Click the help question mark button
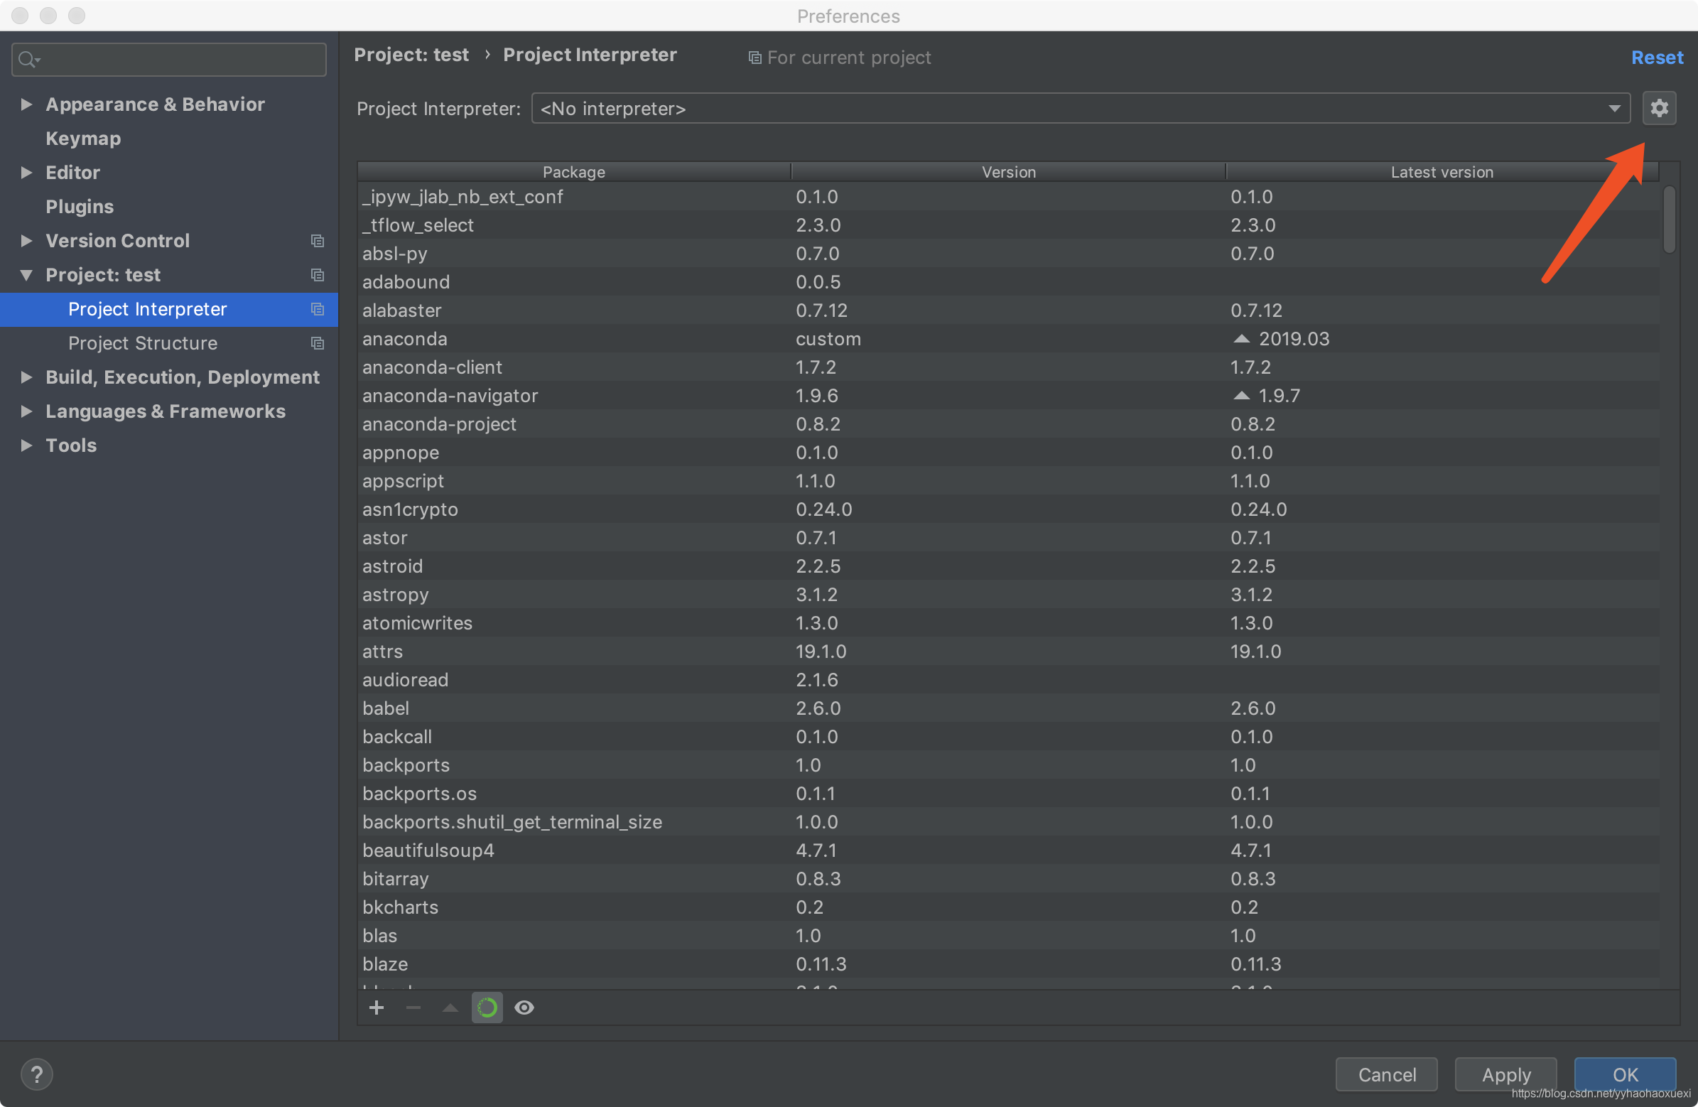The image size is (1698, 1107). click(x=36, y=1074)
